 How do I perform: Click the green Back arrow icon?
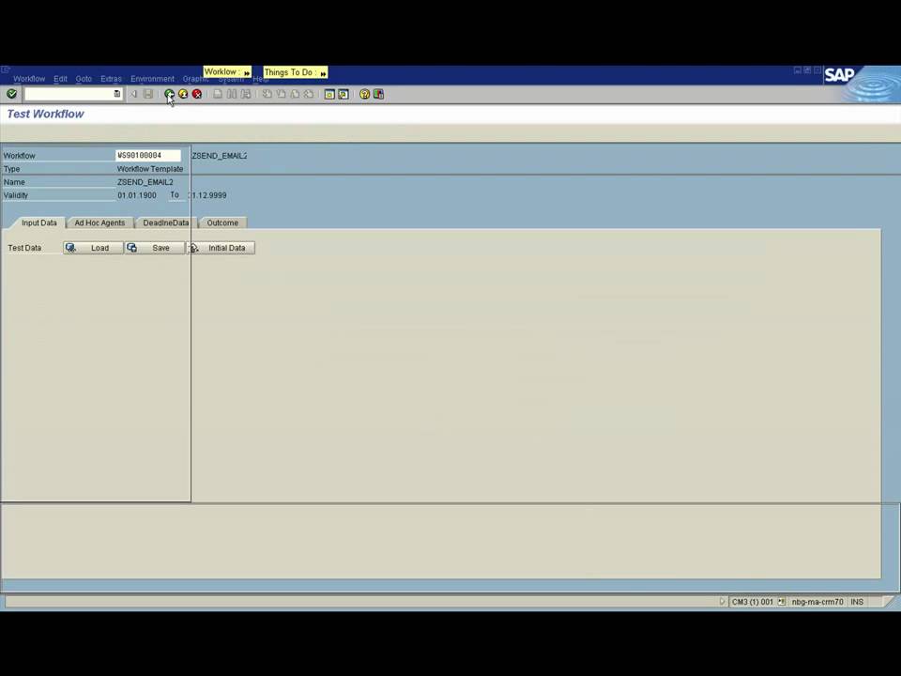[169, 94]
